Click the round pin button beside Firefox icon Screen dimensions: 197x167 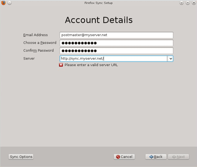click(10, 3)
